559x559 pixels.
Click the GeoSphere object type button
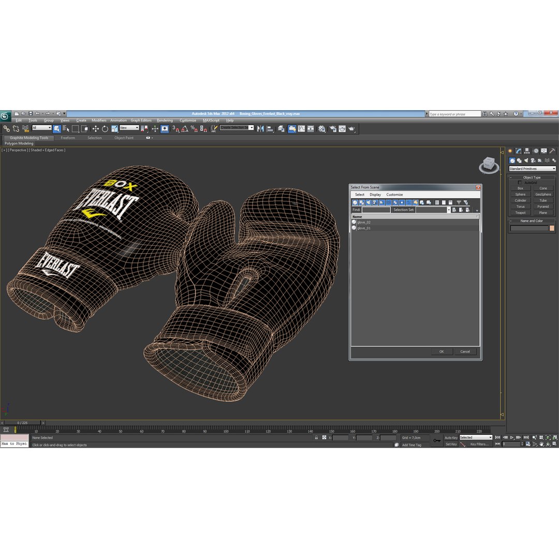tap(543, 194)
